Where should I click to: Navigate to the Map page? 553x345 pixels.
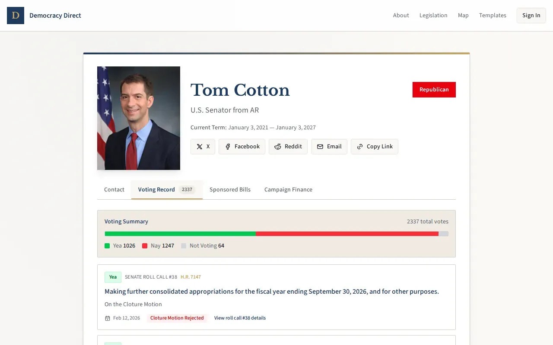pos(463,15)
